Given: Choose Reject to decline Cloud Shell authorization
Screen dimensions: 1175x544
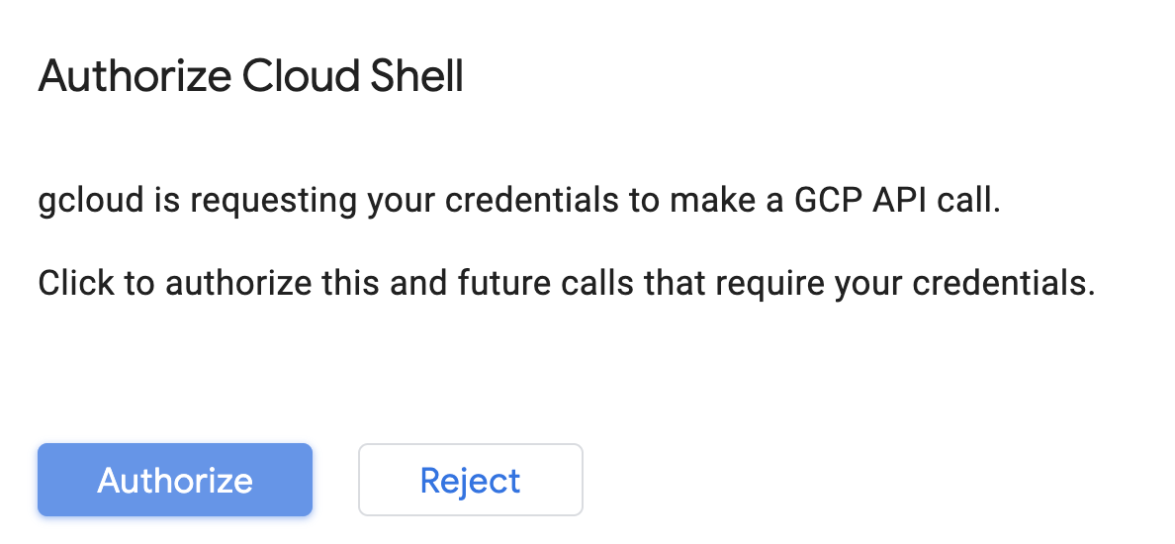Looking at the screenshot, I should (x=470, y=480).
